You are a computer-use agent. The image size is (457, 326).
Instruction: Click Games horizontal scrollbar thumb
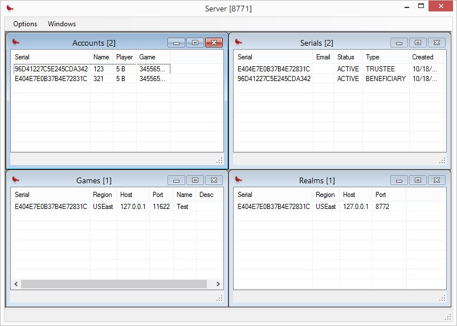coord(114,284)
